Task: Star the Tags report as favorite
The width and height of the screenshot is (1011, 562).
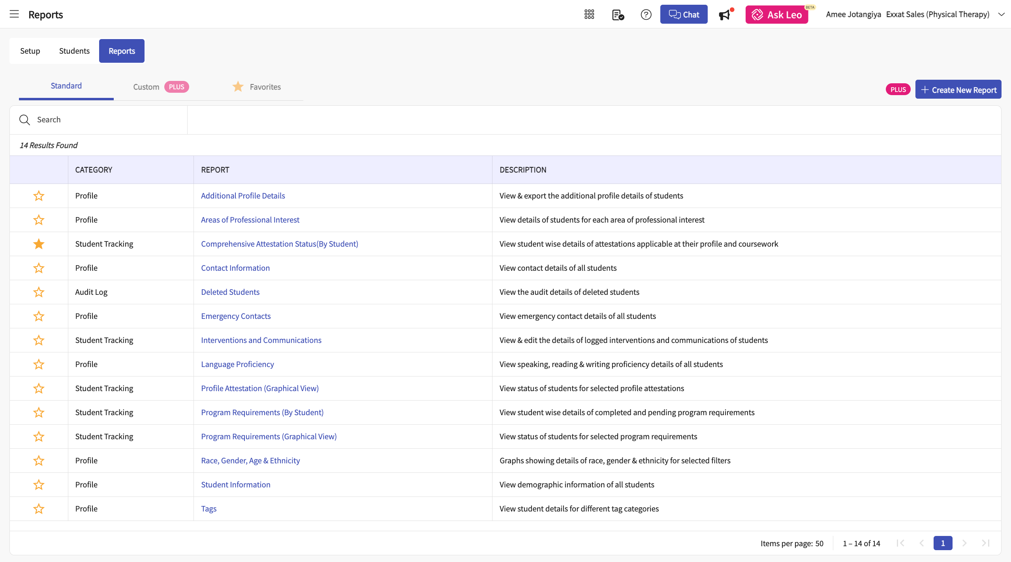Action: click(x=39, y=509)
